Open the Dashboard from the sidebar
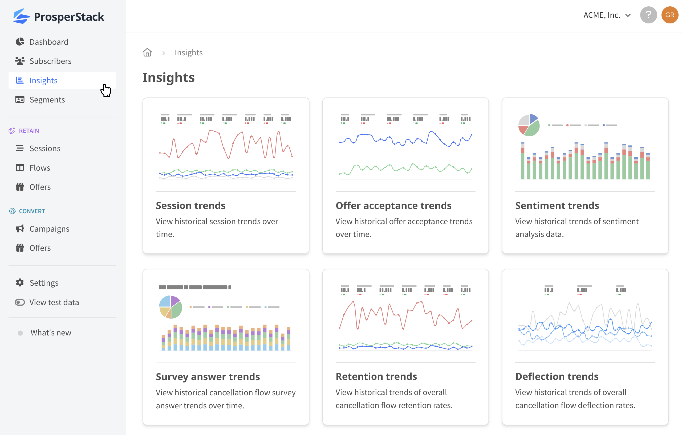Screen dimensions: 682x435 coord(19,42)
